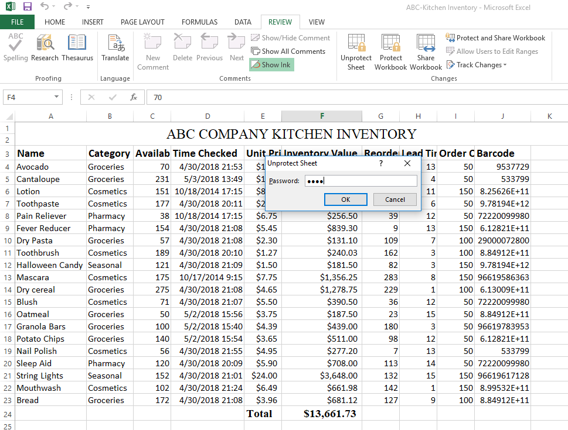Image resolution: width=568 pixels, height=430 pixels.
Task: Open the Thesaurus tool
Action: 77,47
